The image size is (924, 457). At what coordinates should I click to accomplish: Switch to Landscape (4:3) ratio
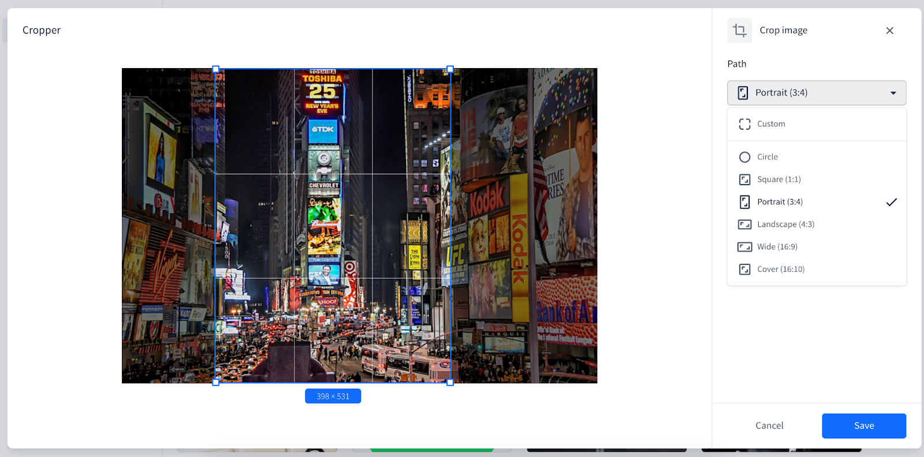click(x=817, y=224)
